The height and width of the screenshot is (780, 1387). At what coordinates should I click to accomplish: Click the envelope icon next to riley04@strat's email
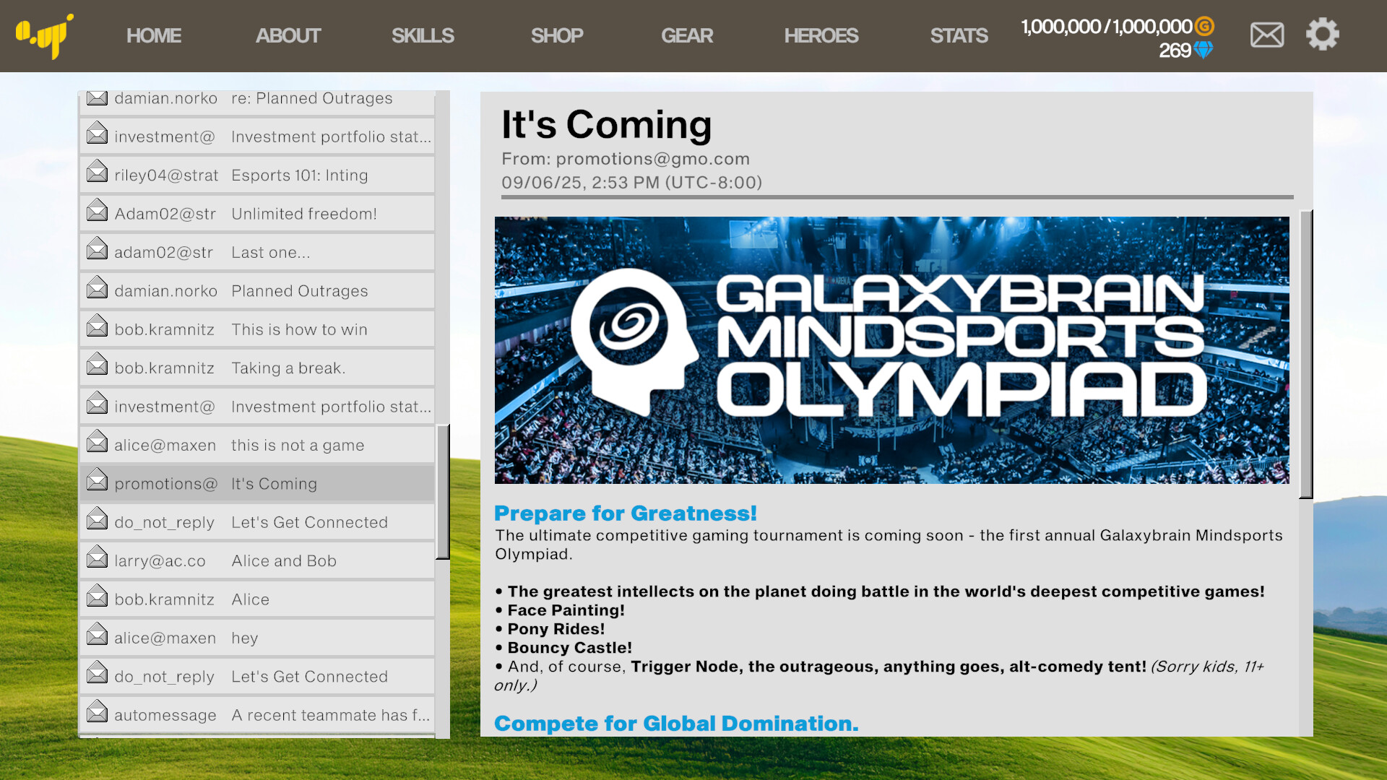click(x=98, y=170)
